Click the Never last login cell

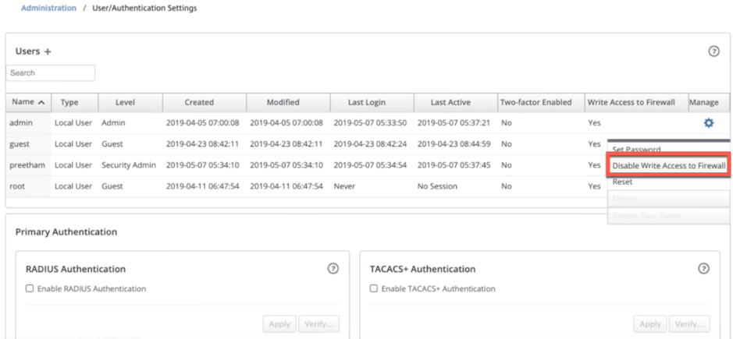click(344, 186)
